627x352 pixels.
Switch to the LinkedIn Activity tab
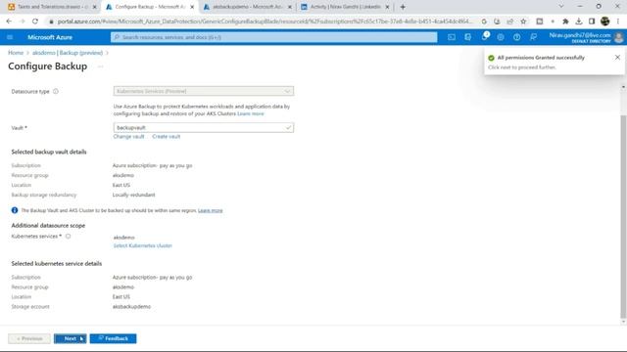click(x=345, y=7)
